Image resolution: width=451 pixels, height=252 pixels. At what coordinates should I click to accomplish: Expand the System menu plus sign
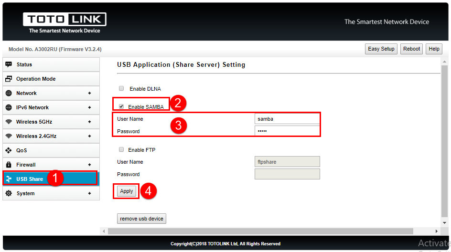coord(89,193)
